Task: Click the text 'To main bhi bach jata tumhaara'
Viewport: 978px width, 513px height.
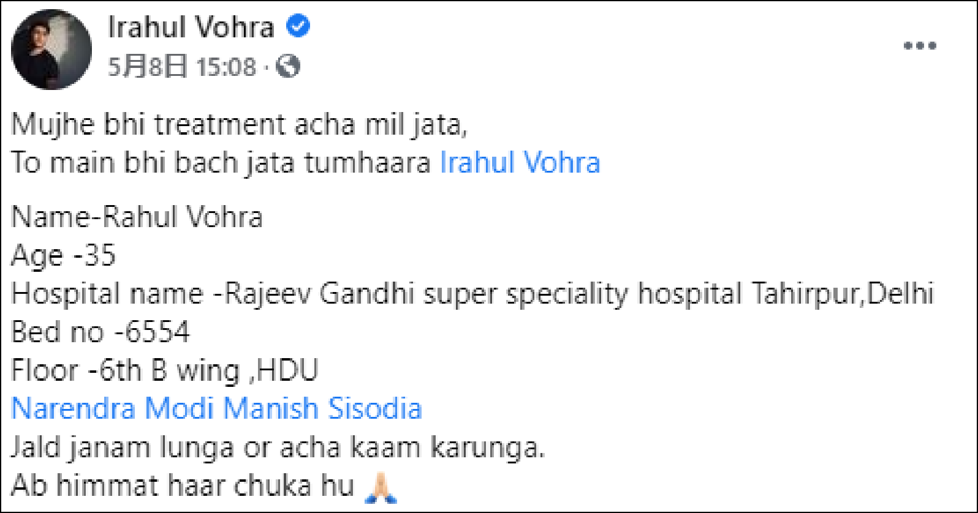Action: pos(221,163)
